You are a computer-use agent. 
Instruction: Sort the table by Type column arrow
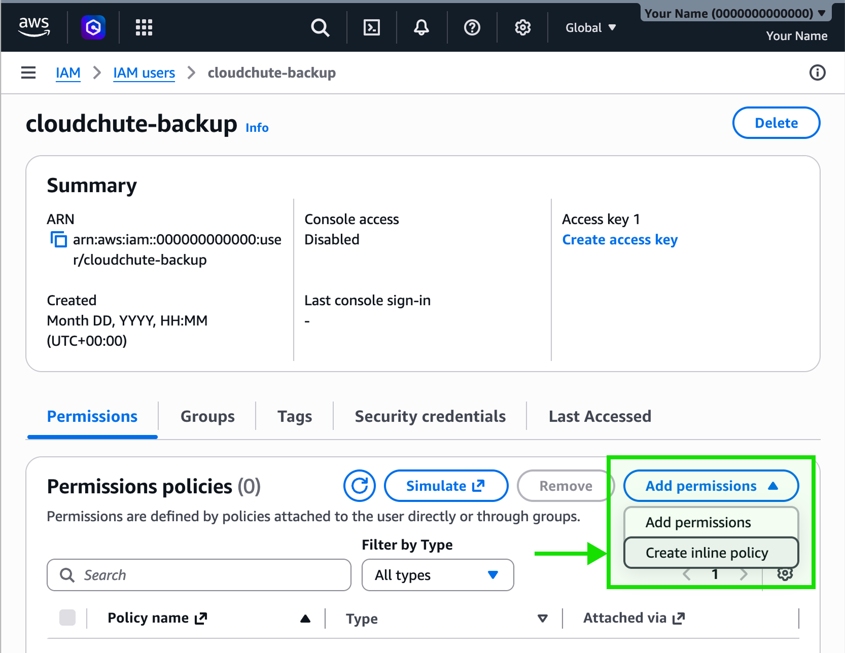(543, 619)
